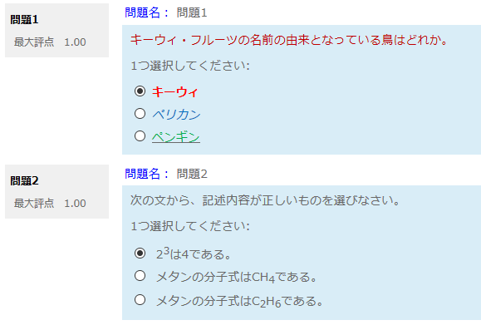This screenshot has width=481, height=325.
Task: Click 1つ選択してください prompt in question 1
Action: pyautogui.click(x=190, y=66)
